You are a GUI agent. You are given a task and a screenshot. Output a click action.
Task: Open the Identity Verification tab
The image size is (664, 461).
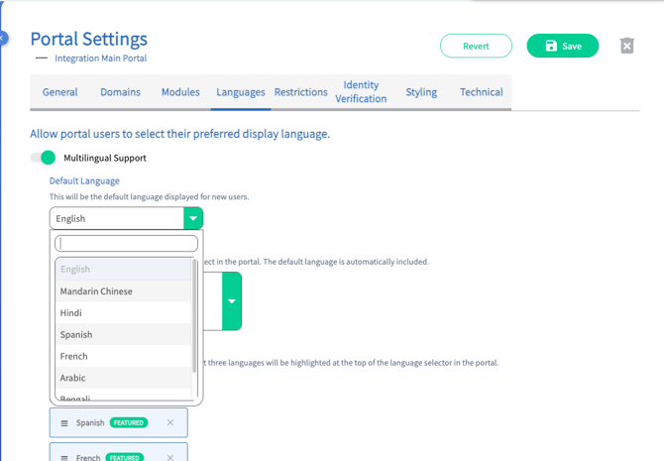(x=361, y=92)
